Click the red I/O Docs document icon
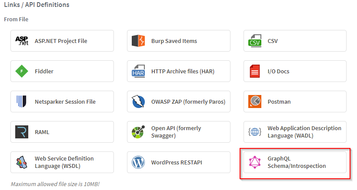Image resolution: width=357 pixels, height=190 pixels. (x=255, y=71)
